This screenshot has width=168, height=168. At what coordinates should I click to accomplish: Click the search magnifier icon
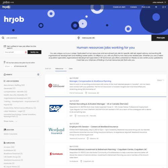[x=3, y=38]
